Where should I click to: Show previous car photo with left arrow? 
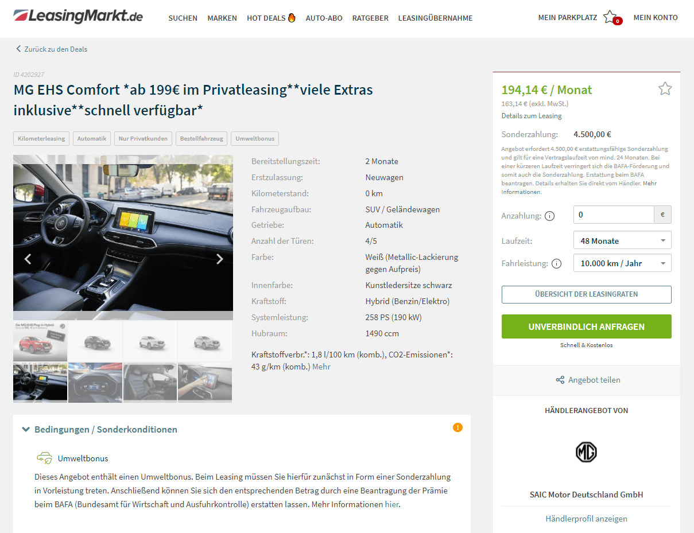pos(28,259)
